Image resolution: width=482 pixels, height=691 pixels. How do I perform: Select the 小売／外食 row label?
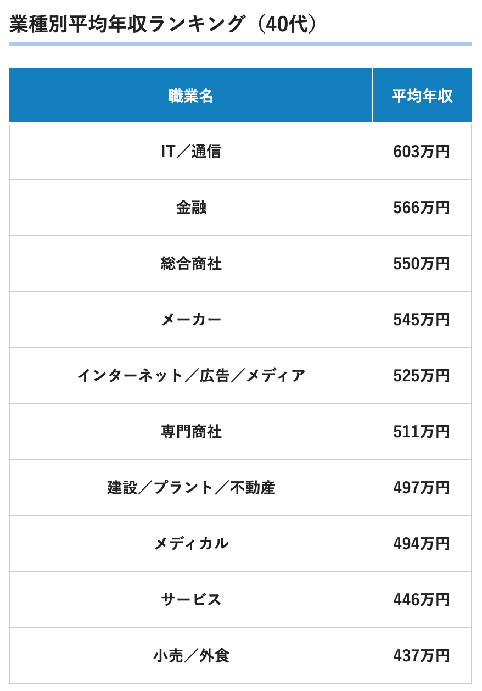pyautogui.click(x=190, y=656)
